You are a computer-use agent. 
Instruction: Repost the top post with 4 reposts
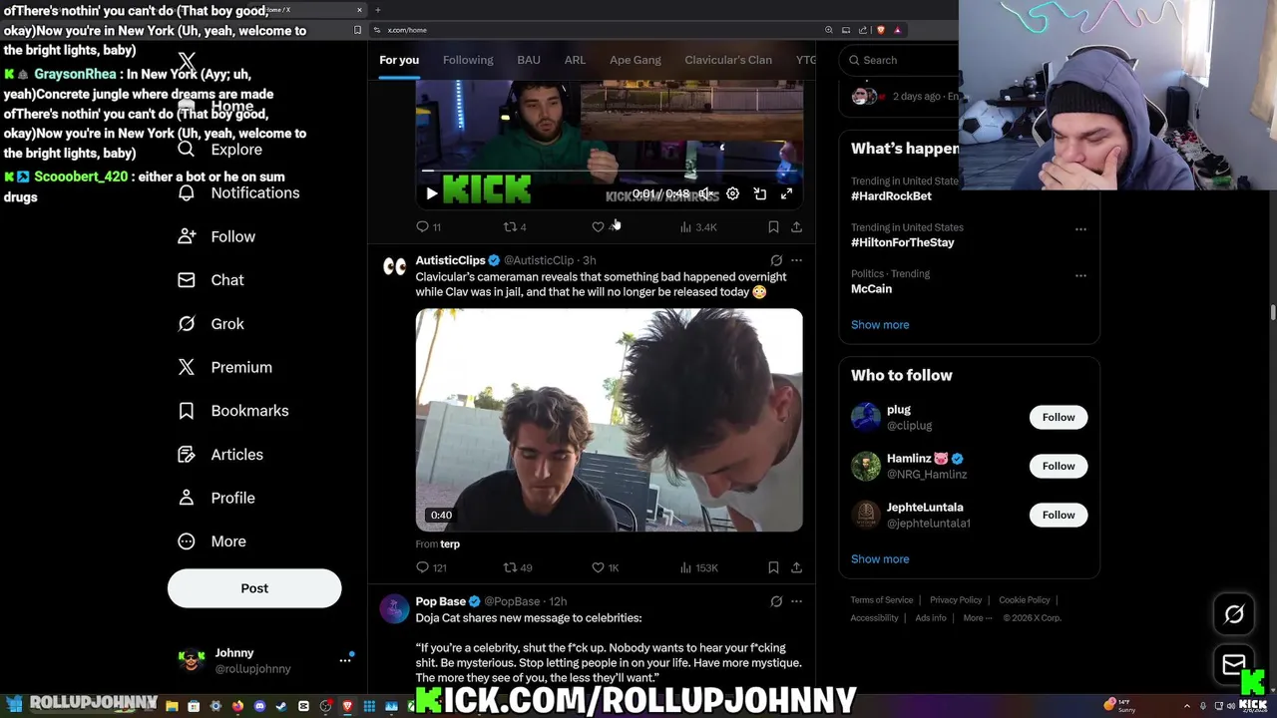click(515, 227)
